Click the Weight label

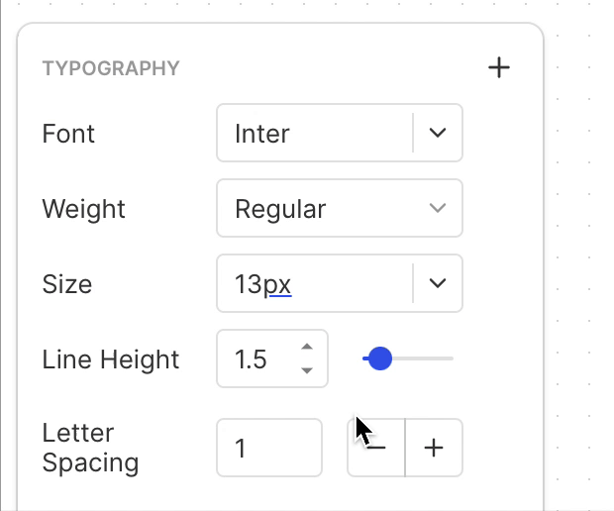[84, 209]
